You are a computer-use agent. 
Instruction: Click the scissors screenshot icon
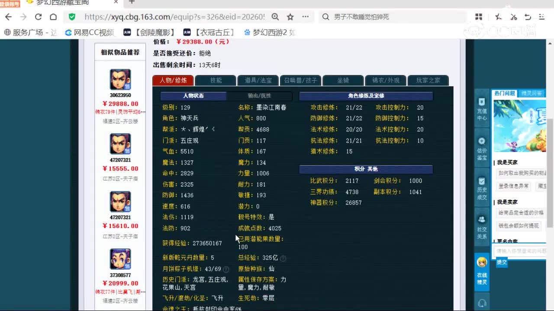pyautogui.click(x=513, y=17)
